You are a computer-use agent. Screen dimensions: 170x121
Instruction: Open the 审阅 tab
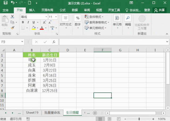pyautogui.click(x=87, y=10)
